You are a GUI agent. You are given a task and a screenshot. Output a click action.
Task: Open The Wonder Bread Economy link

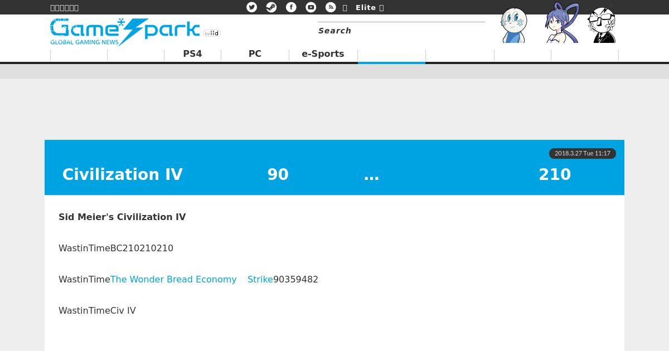[x=173, y=280]
